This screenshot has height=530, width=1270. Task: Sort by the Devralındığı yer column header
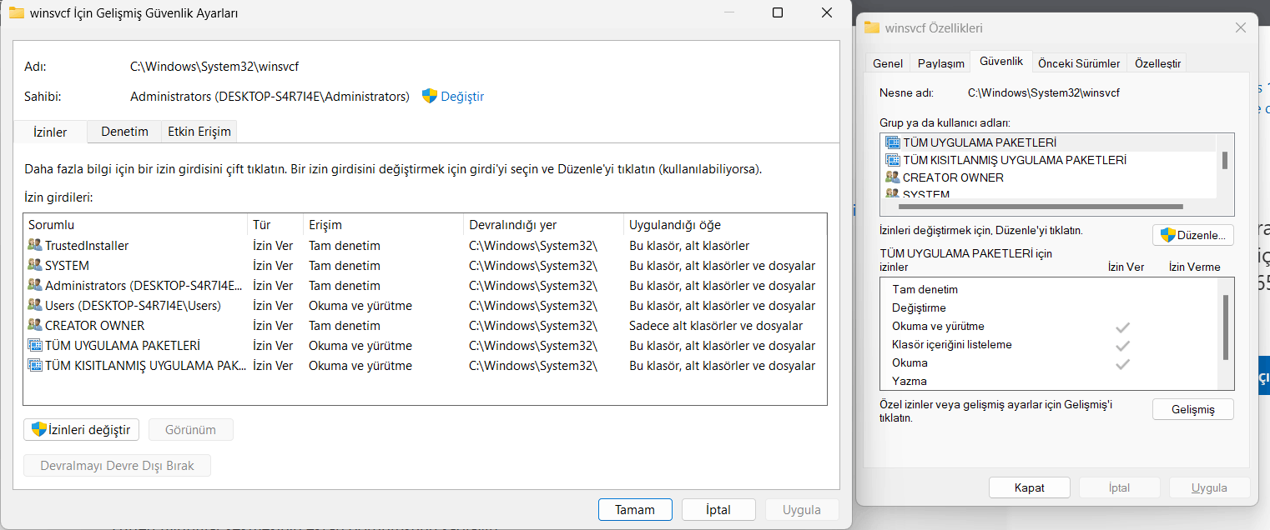pyautogui.click(x=543, y=225)
